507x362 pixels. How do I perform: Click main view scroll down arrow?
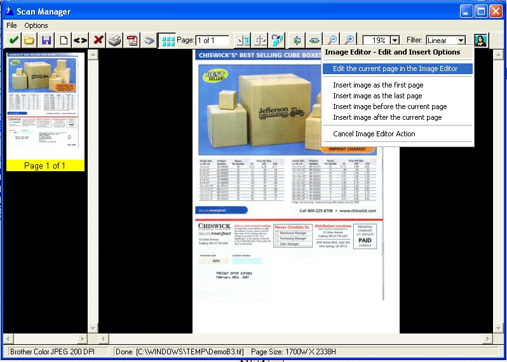click(498, 328)
